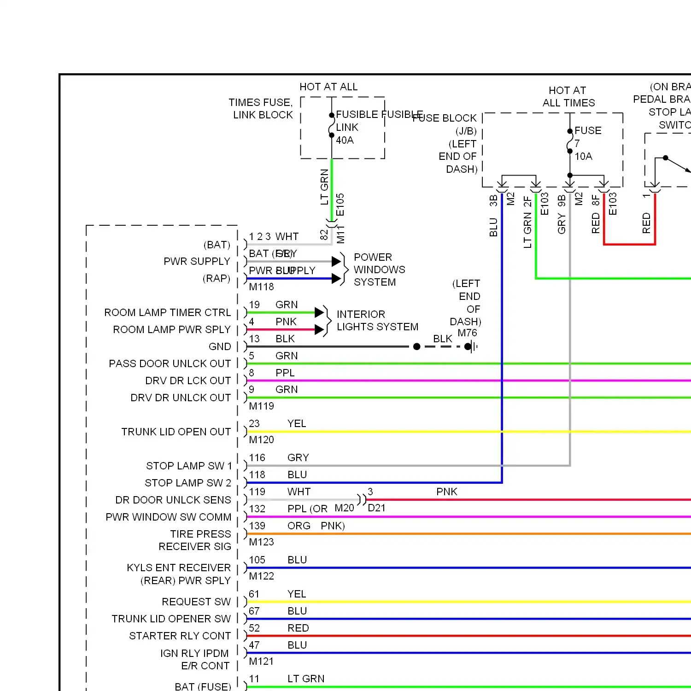This screenshot has height=691, width=691.
Task: Click pin number "119" beside WHT
Action: point(257,492)
